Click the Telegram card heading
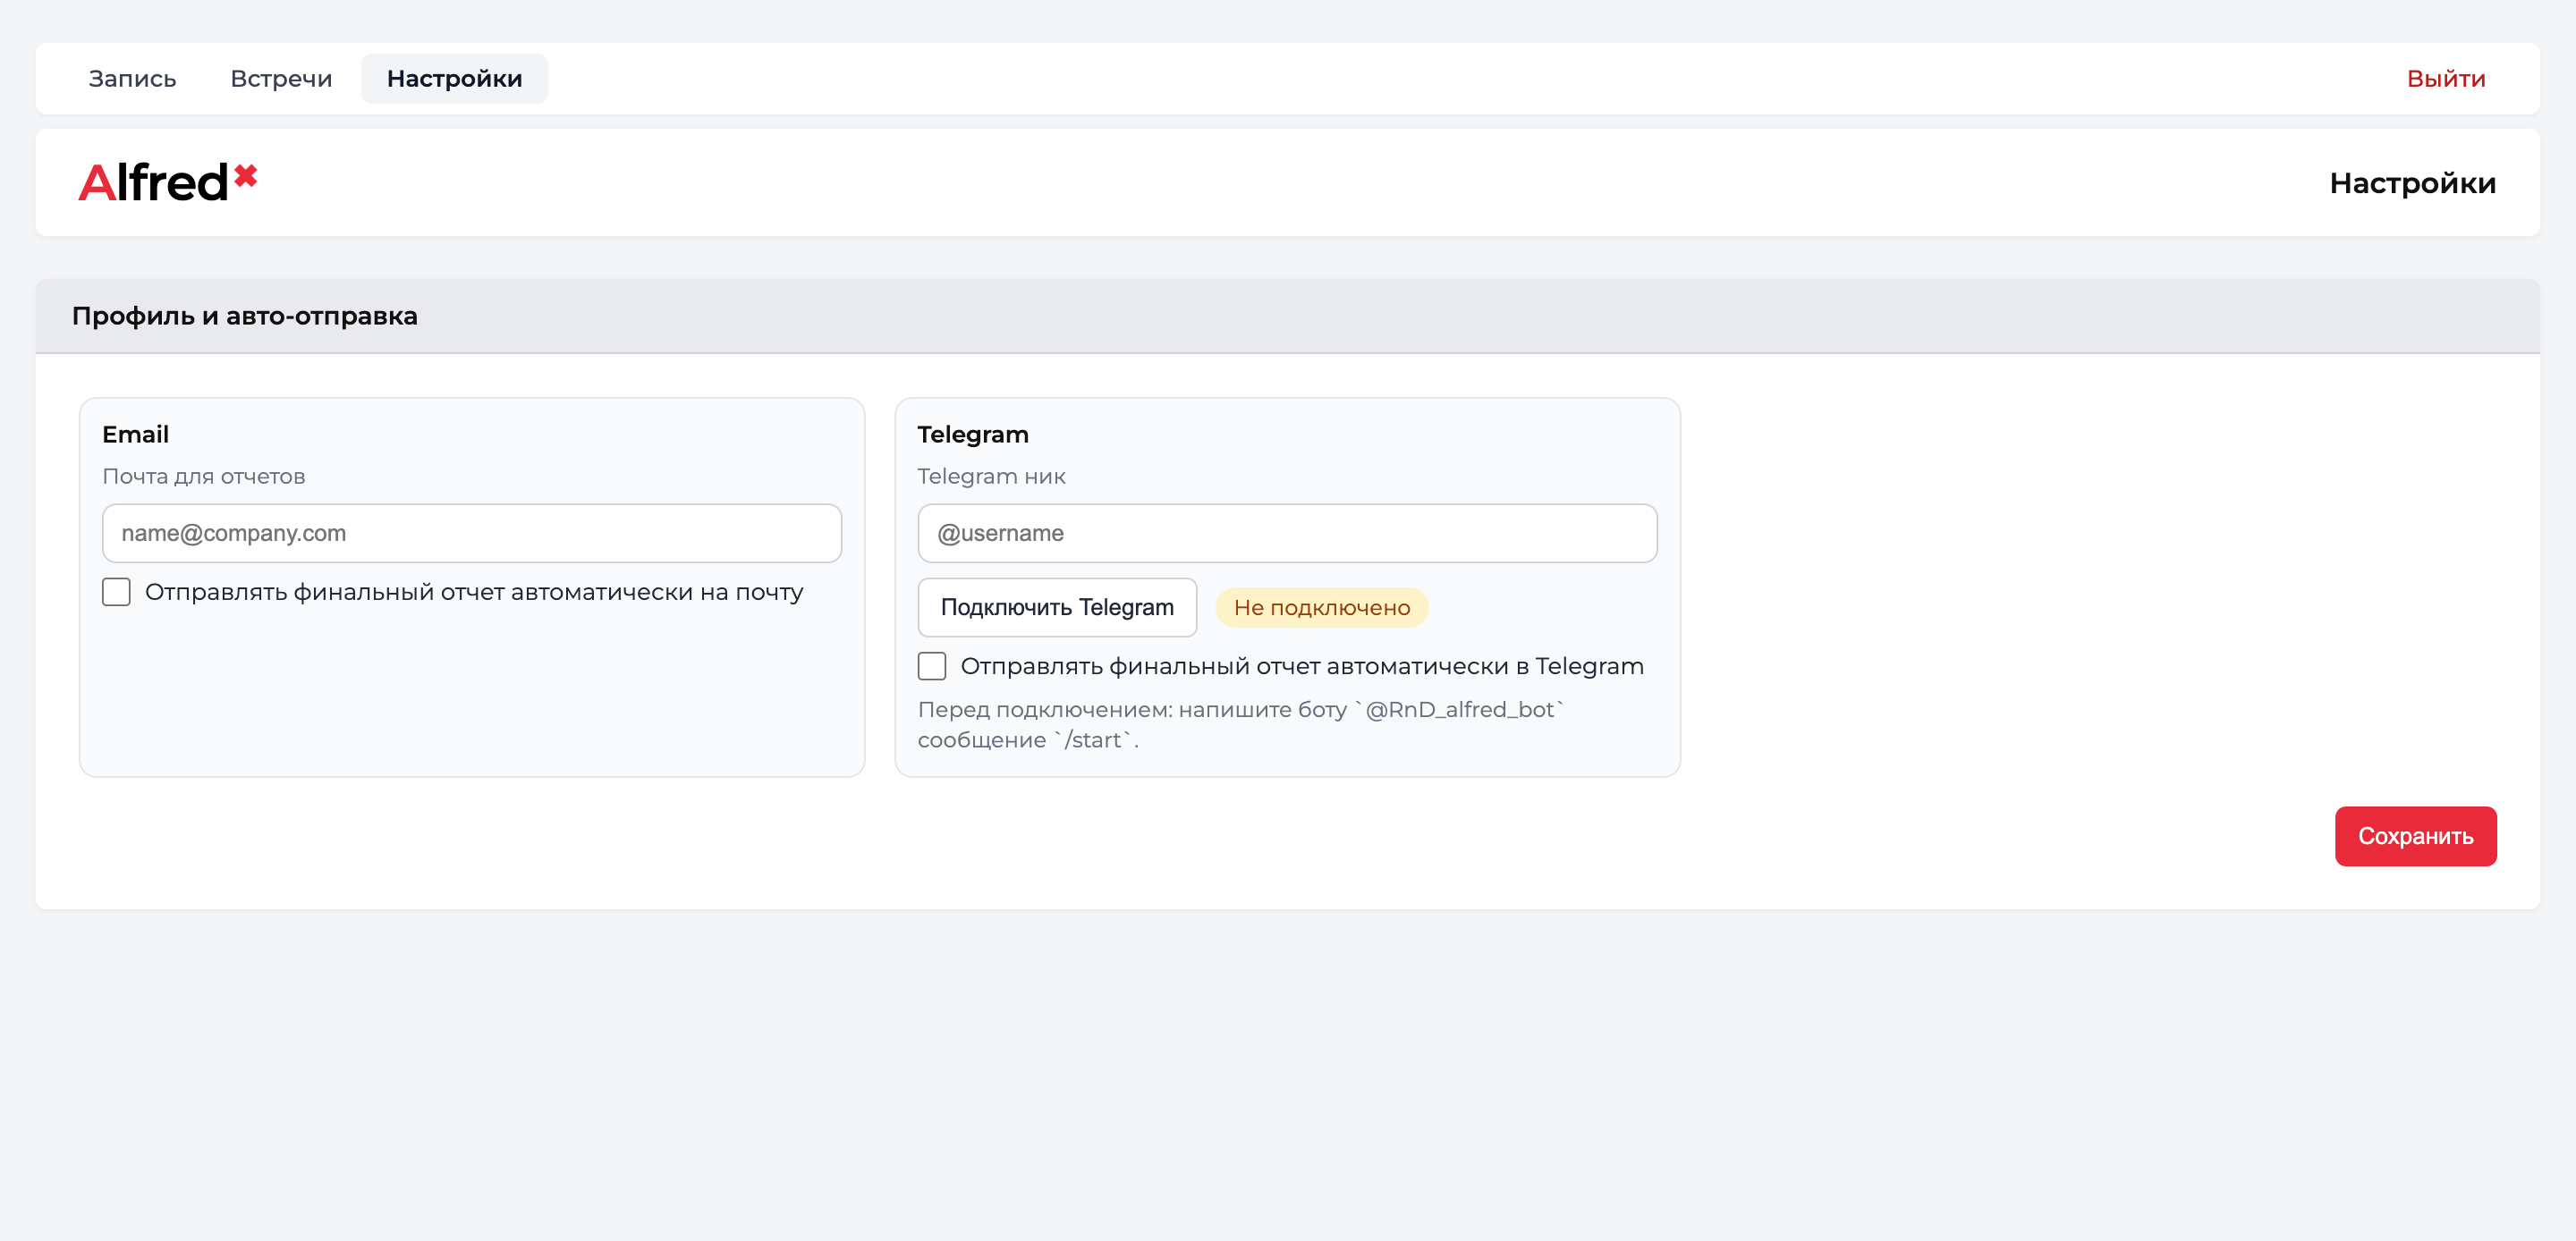Image resolution: width=2576 pixels, height=1241 pixels. pyautogui.click(x=972, y=434)
